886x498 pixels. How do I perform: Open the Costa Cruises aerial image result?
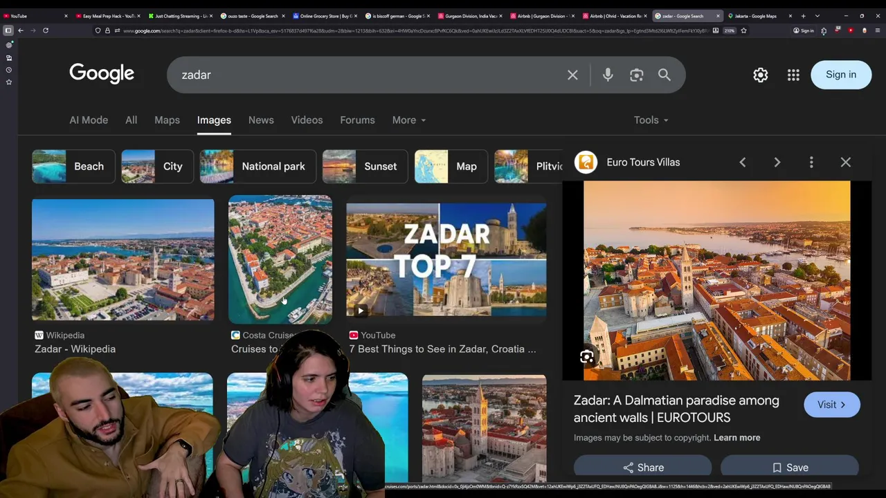(280, 259)
